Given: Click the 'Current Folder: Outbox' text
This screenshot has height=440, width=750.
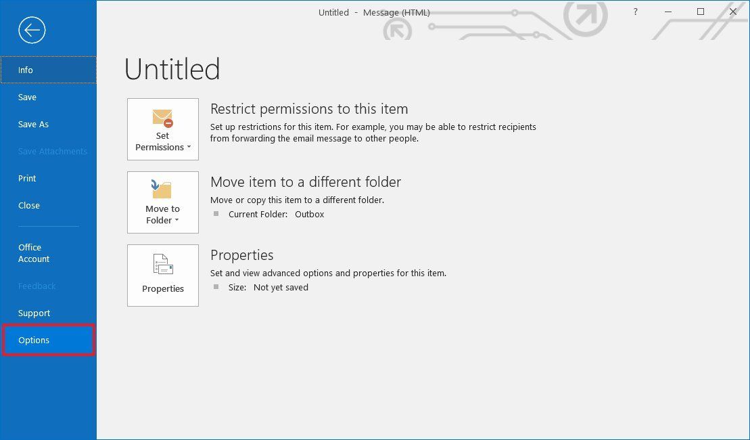Looking at the screenshot, I should click(x=276, y=215).
